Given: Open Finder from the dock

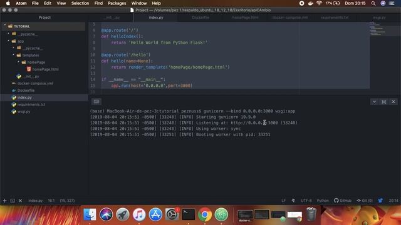Looking at the screenshot, I should point(90,214).
